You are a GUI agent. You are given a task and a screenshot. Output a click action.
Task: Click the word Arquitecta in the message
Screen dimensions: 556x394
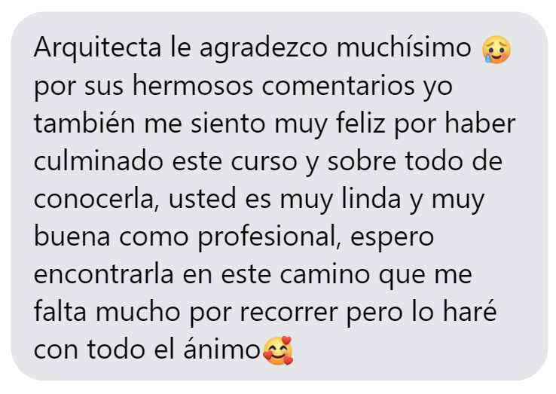97,48
